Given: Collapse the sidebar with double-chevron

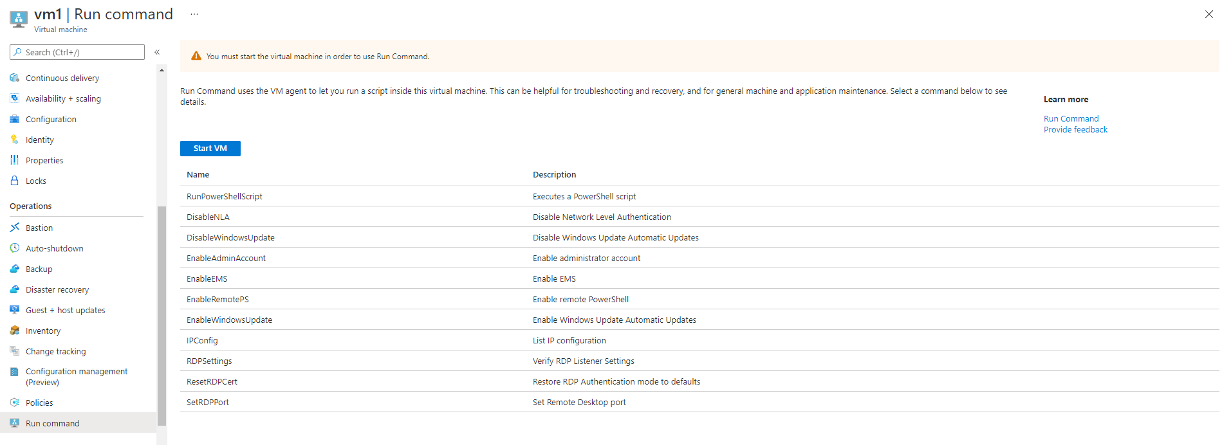Looking at the screenshot, I should pyautogui.click(x=157, y=52).
